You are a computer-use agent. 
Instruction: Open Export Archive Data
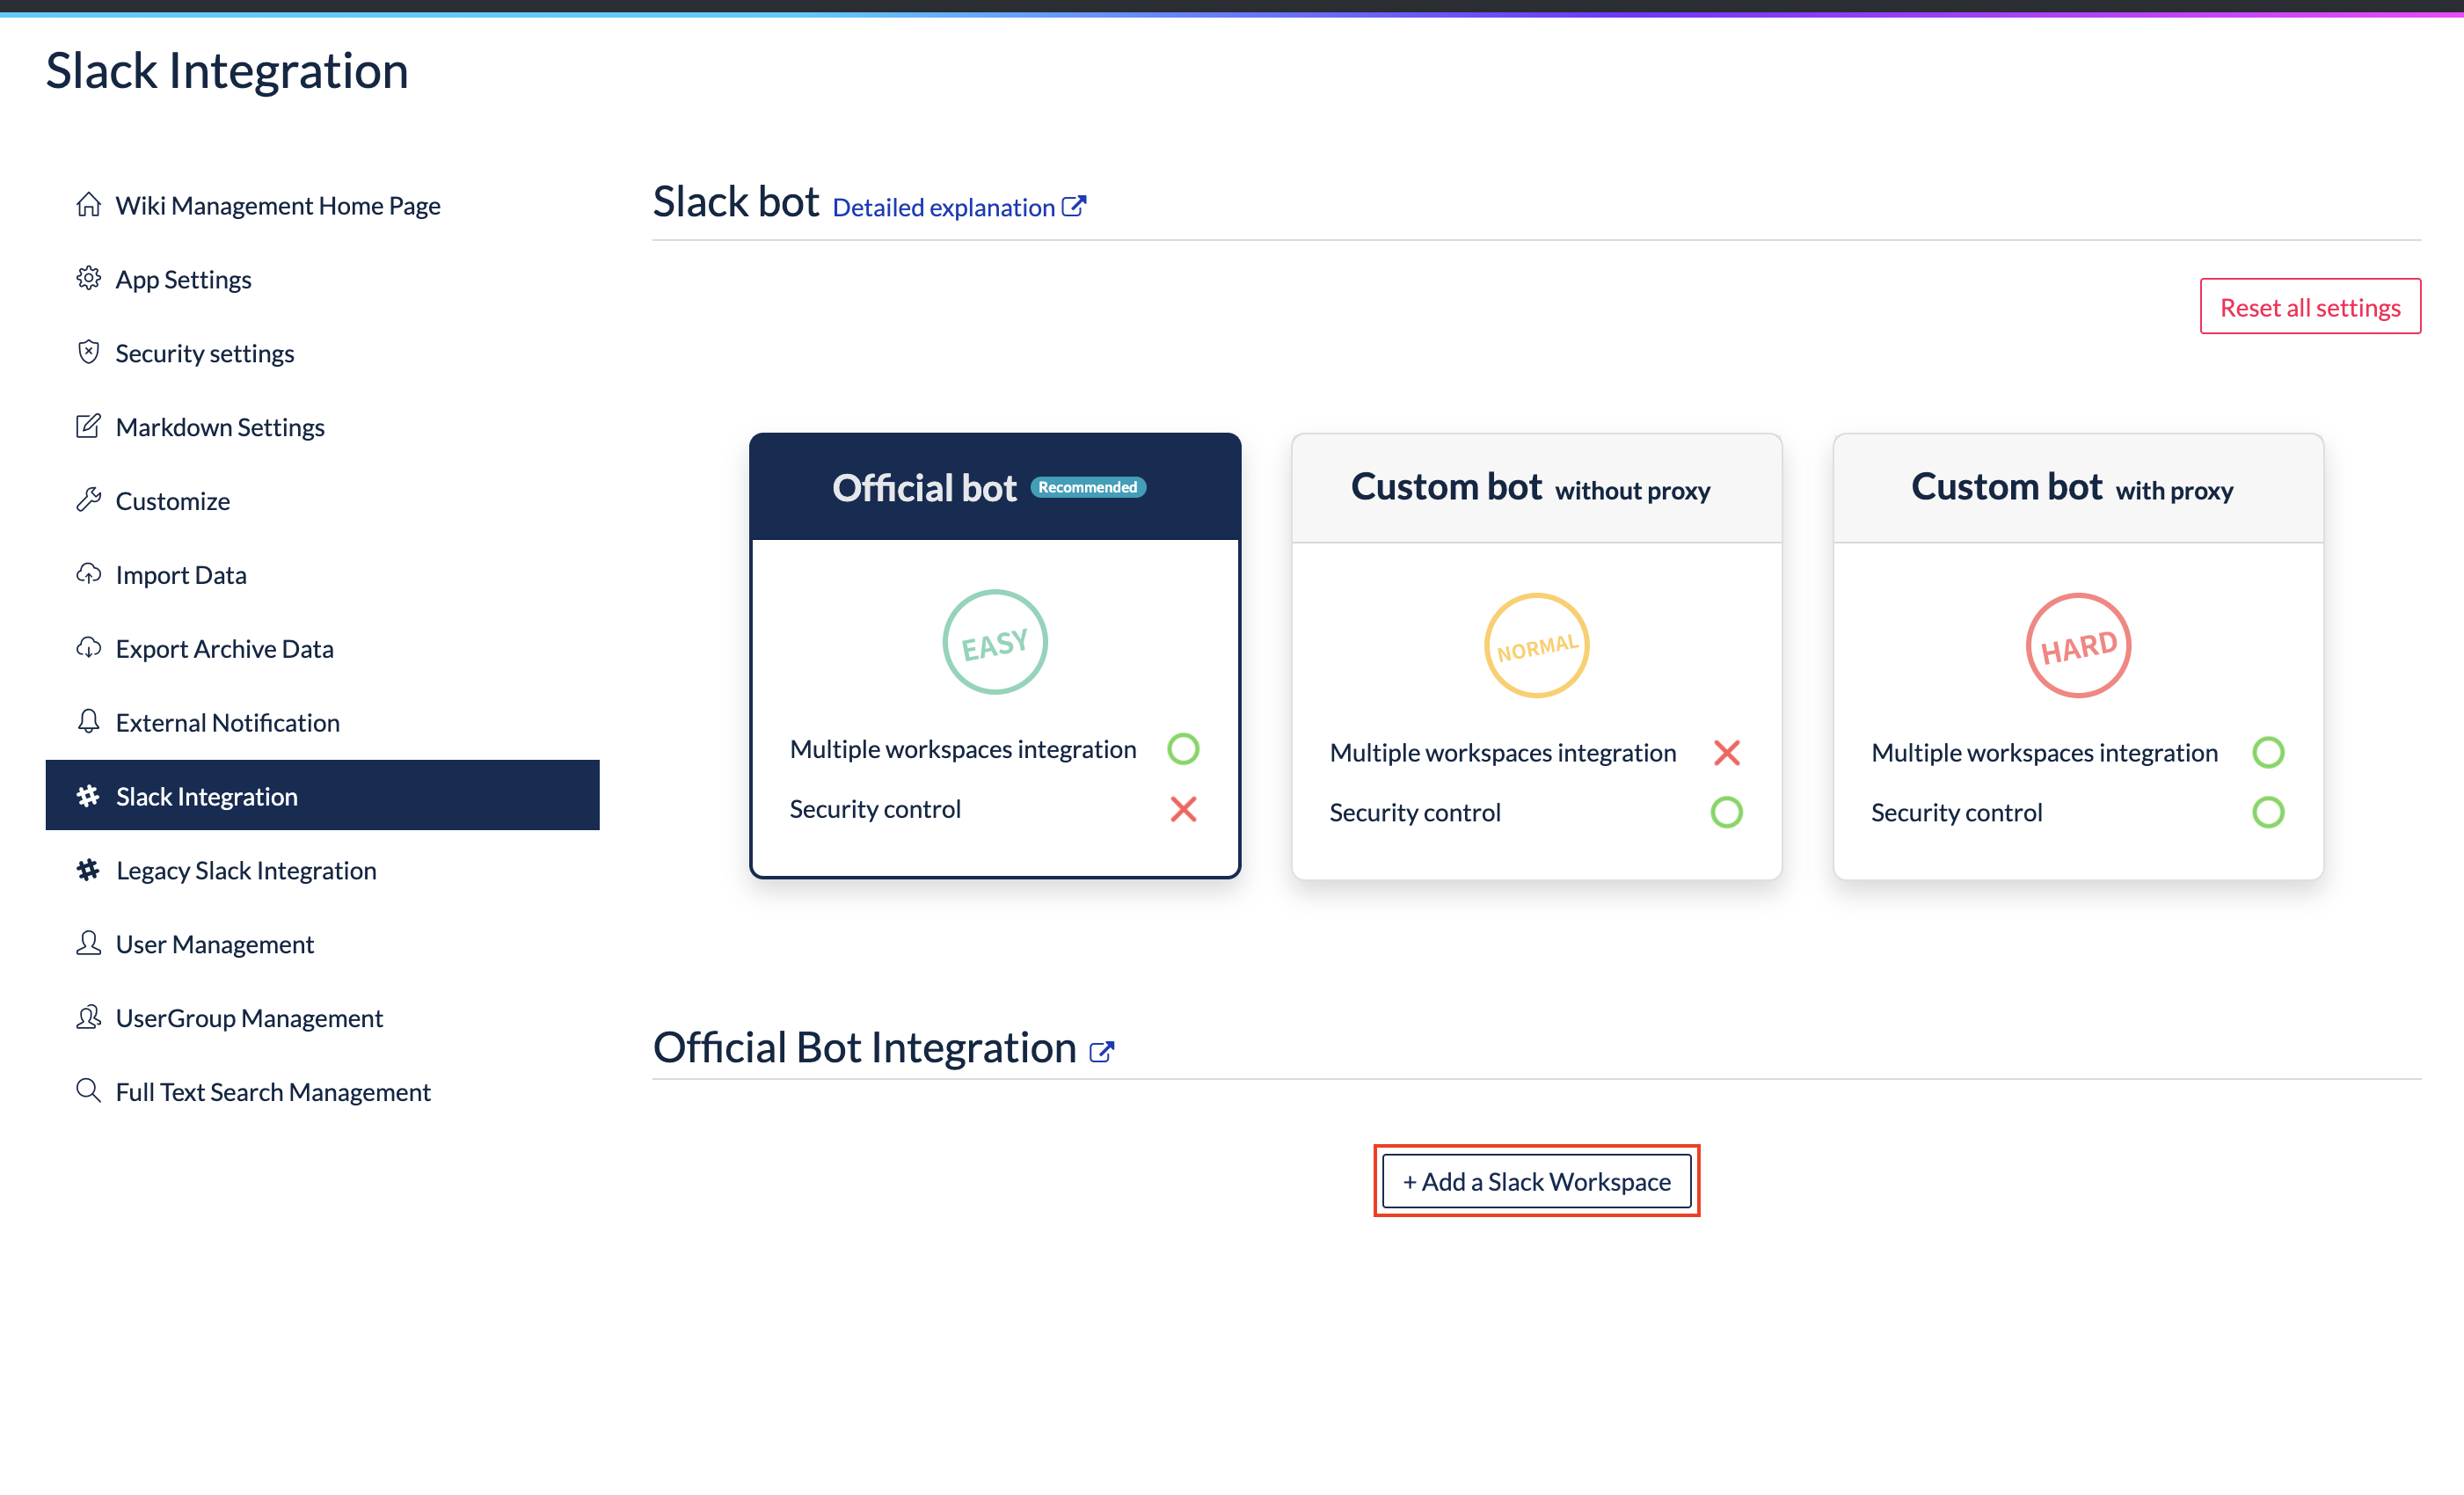pyautogui.click(x=322, y=649)
